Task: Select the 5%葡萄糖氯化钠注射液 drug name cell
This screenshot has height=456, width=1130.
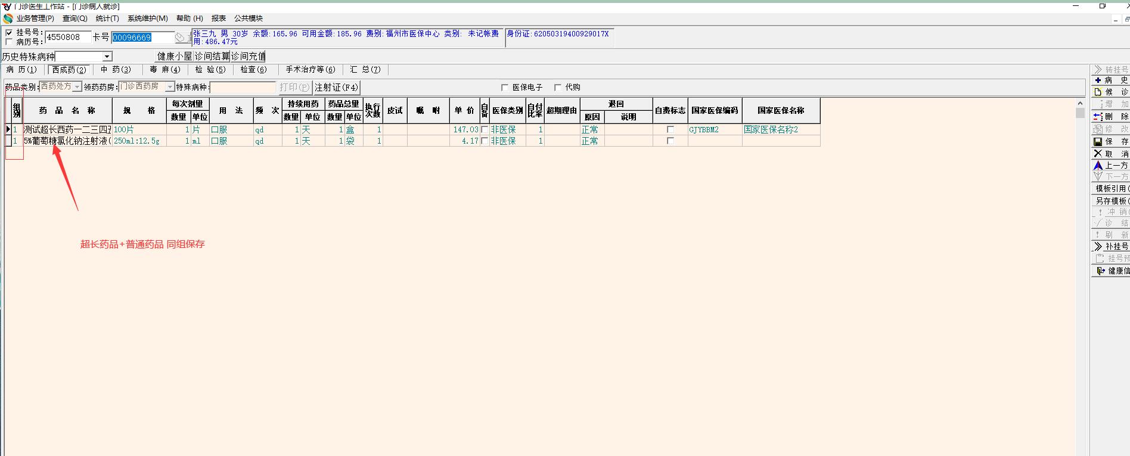Action: (x=67, y=141)
